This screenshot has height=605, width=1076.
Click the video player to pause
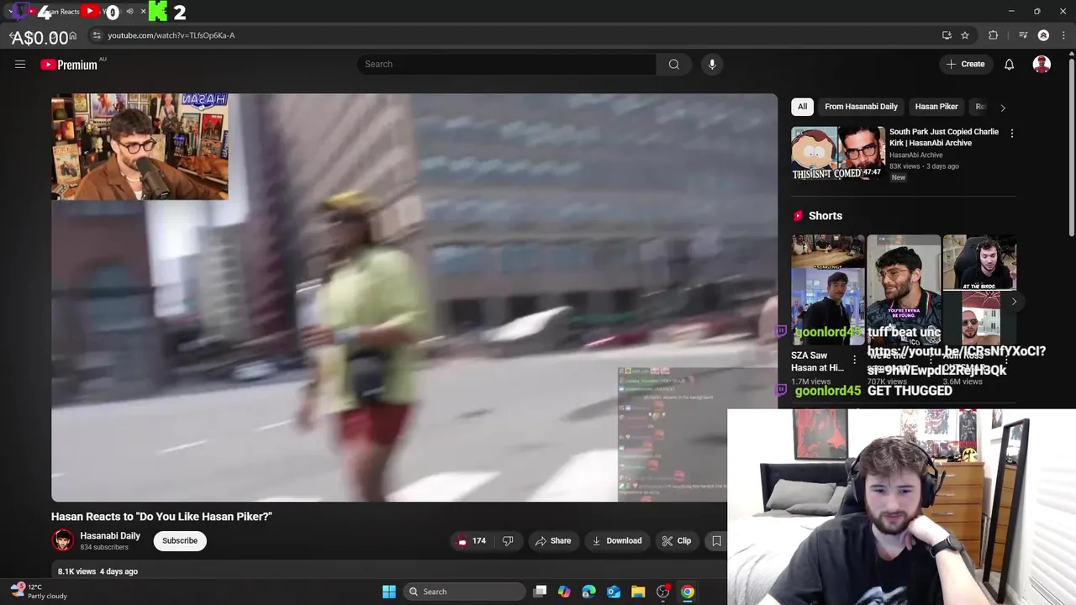pos(414,297)
